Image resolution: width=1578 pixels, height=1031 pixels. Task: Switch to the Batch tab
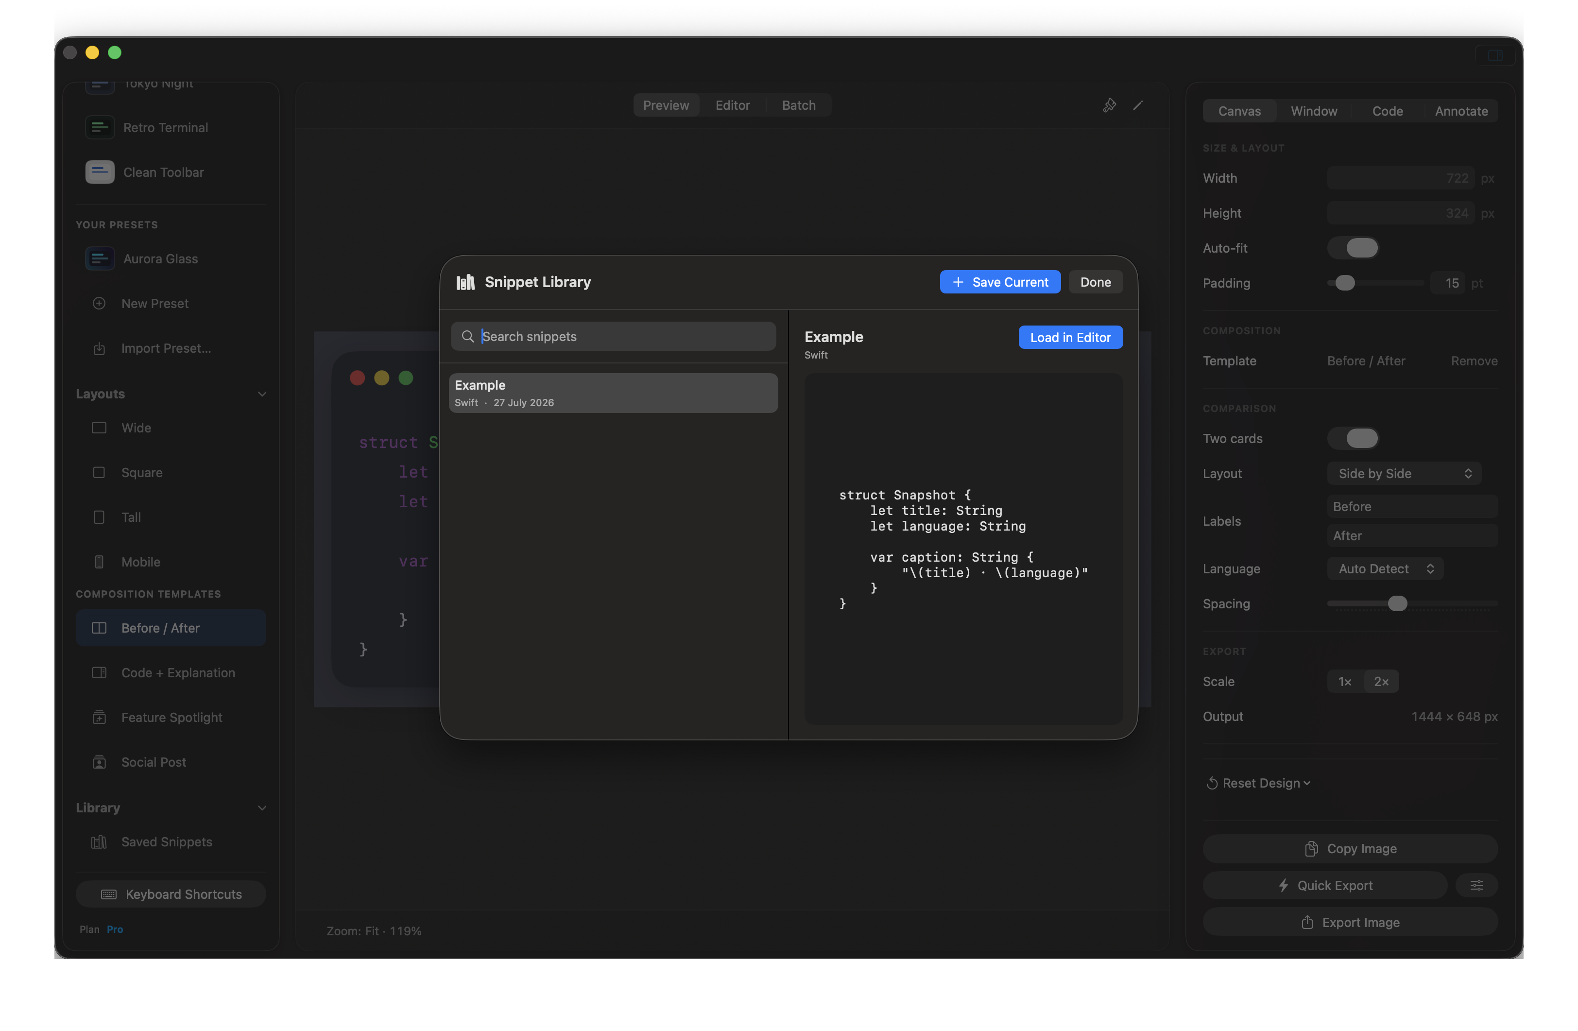(x=798, y=105)
